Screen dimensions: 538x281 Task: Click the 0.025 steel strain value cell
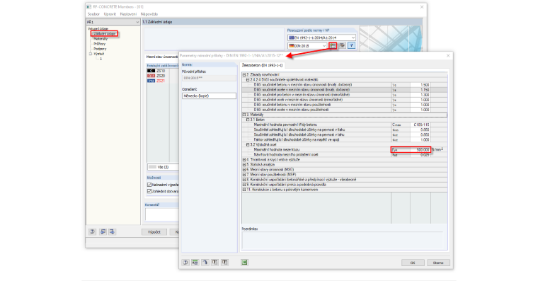[x=420, y=155]
